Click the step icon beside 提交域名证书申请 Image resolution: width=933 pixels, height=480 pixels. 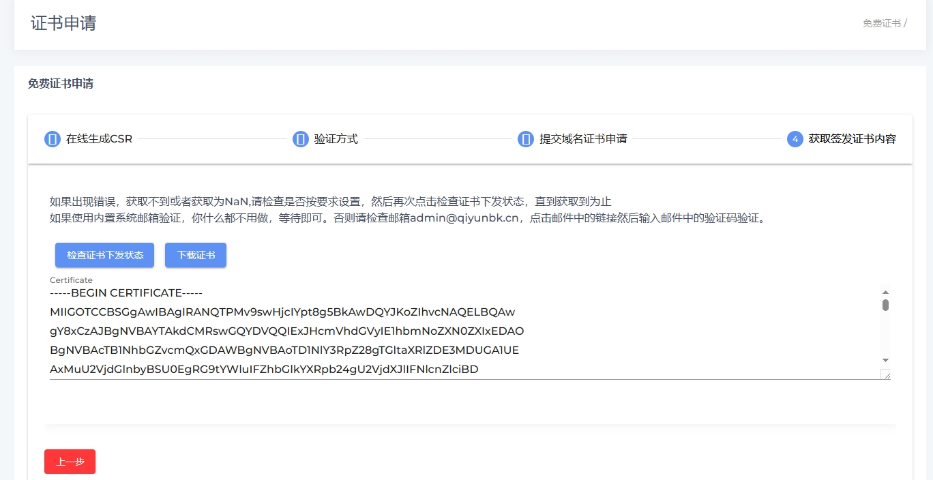(526, 139)
